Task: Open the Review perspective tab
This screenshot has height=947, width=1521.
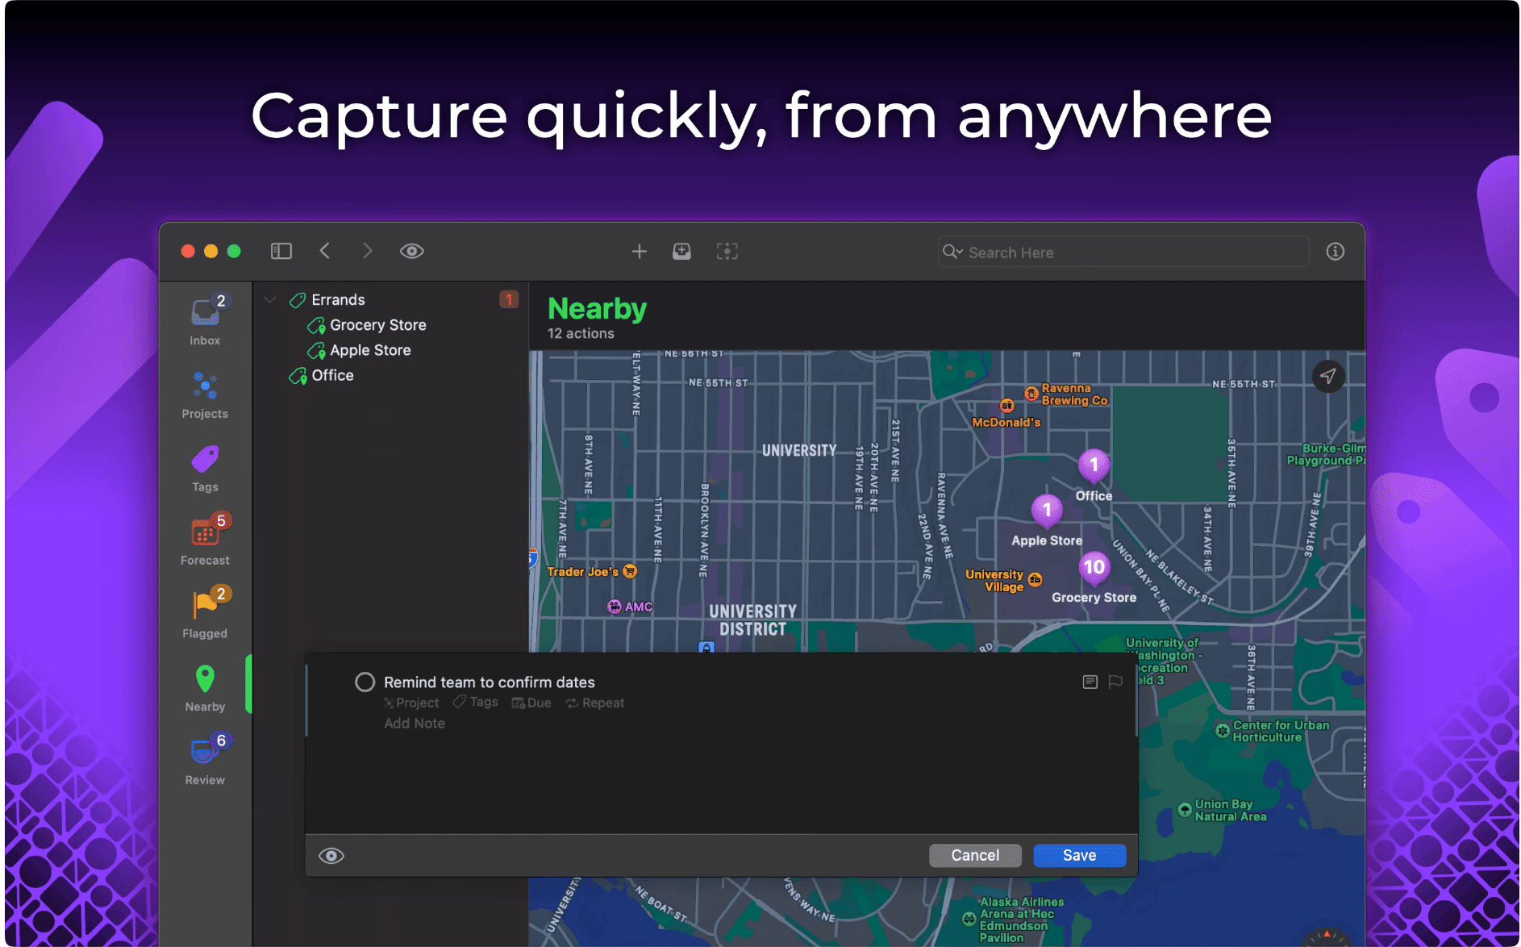Action: click(205, 760)
